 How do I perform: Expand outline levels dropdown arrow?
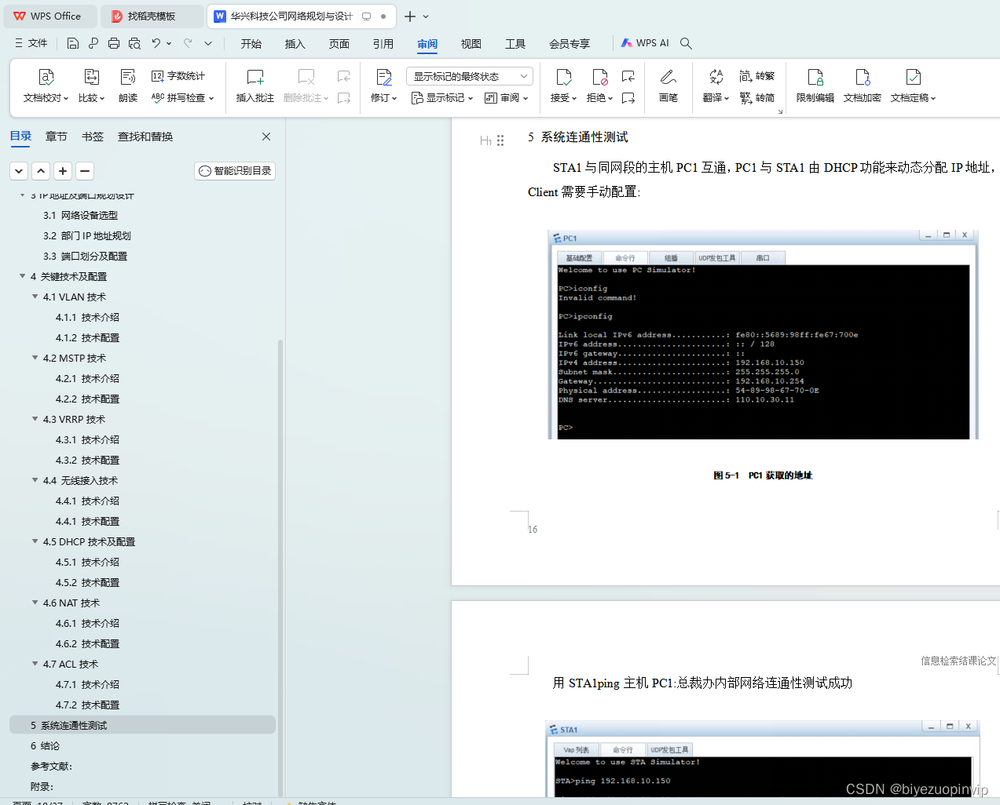pyautogui.click(x=19, y=170)
